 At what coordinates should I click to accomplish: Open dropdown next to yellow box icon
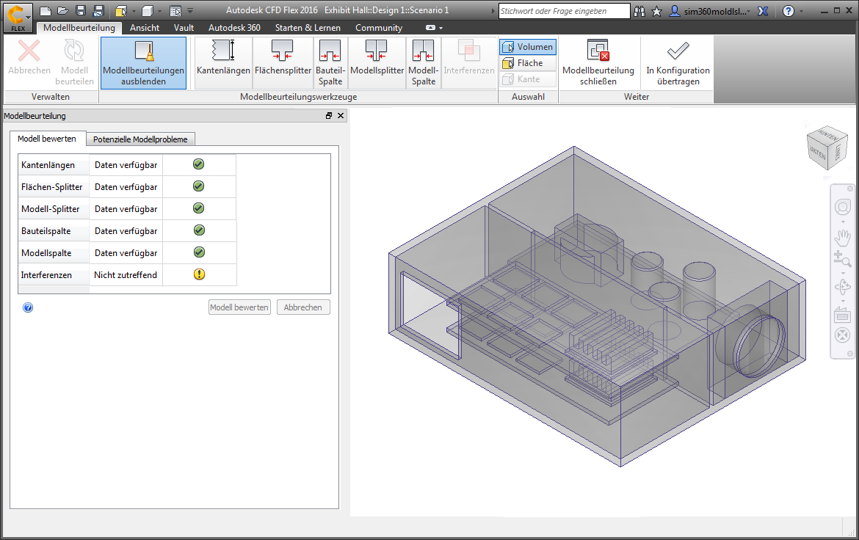(x=134, y=11)
